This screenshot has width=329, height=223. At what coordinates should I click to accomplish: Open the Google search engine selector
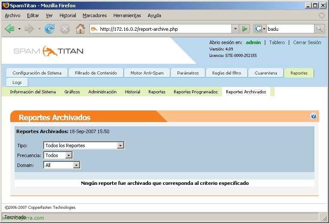point(260,29)
